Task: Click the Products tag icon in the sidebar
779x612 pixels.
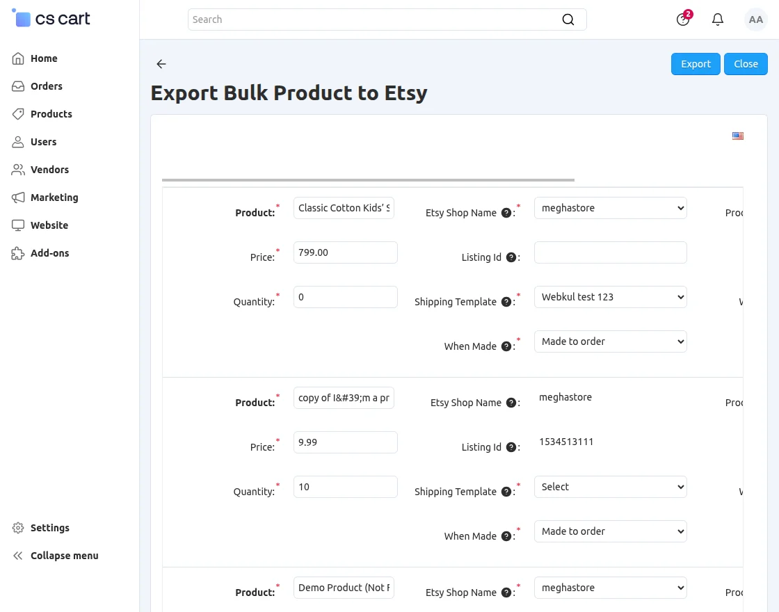Action: (x=18, y=114)
